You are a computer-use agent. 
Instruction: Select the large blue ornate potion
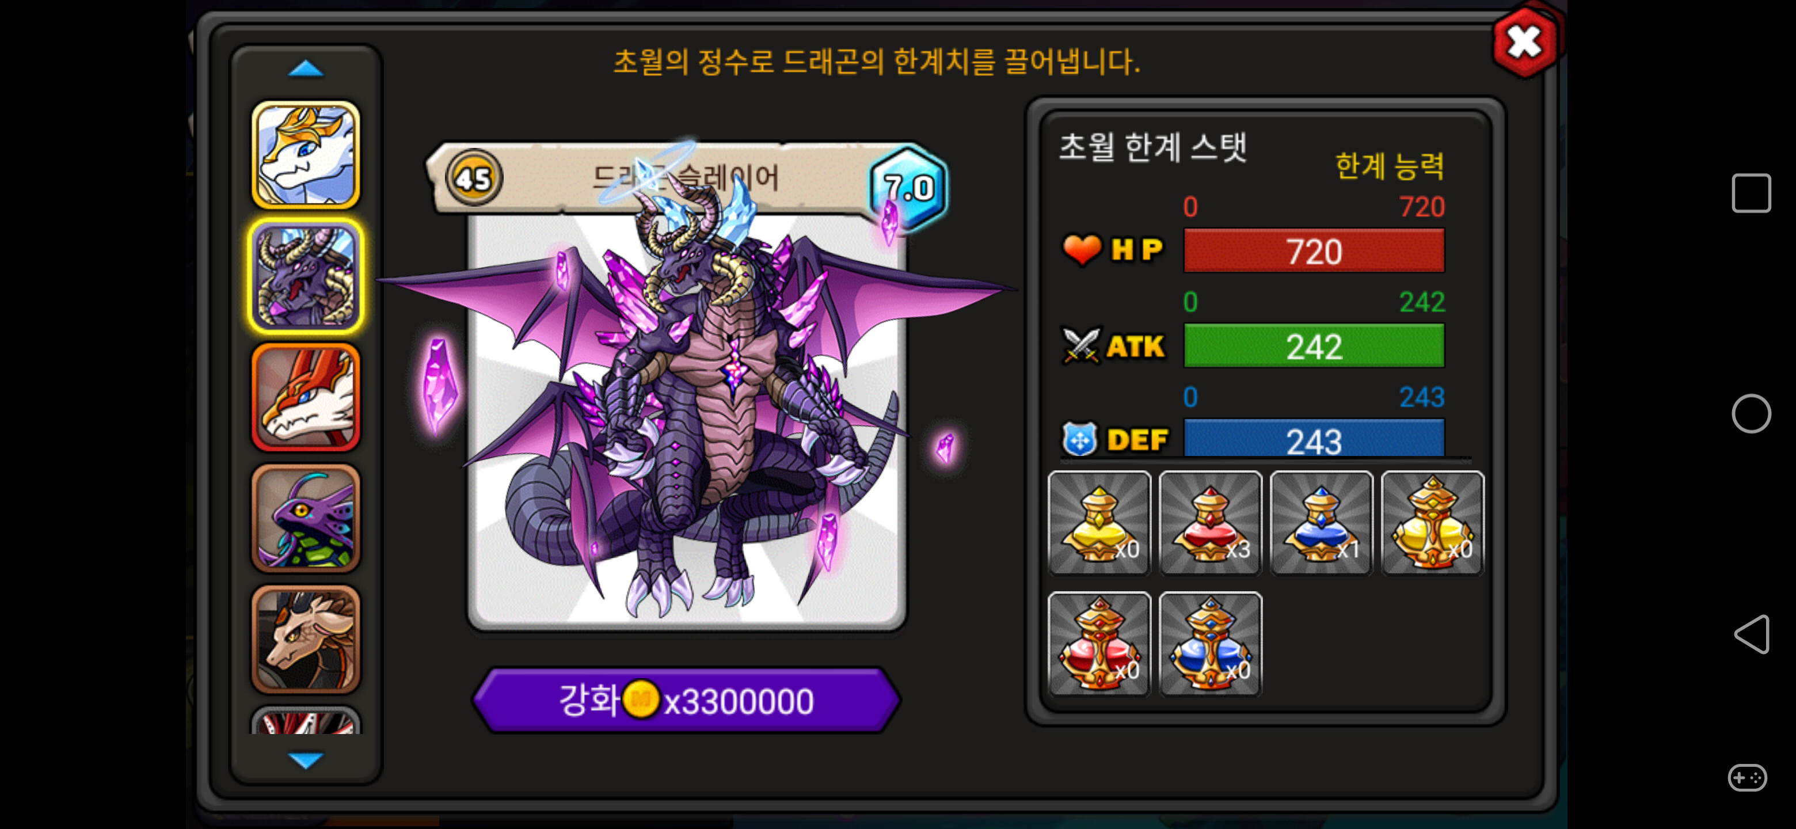[1211, 644]
